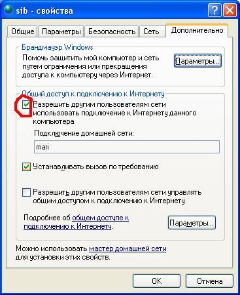
Task: Confirm settings with the OK button
Action: tap(156, 281)
